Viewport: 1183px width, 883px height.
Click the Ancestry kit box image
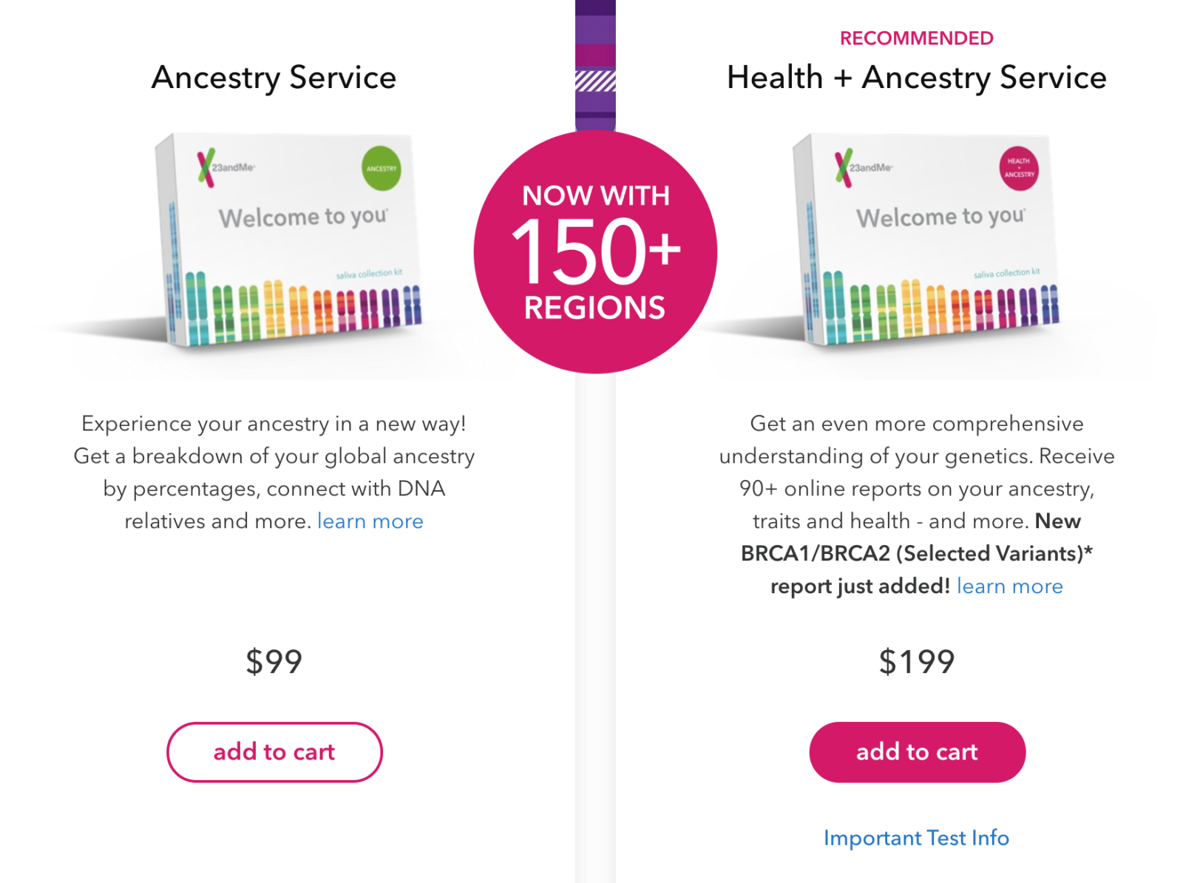point(288,240)
